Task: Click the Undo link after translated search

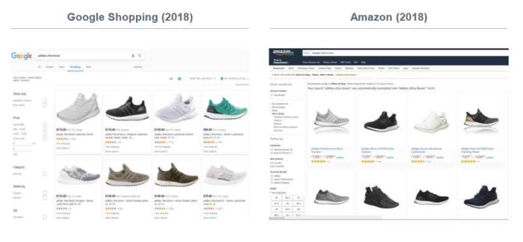Action: pyautogui.click(x=431, y=88)
